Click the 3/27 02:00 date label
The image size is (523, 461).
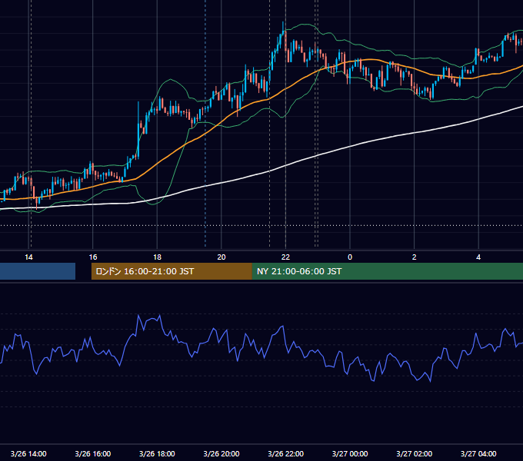pos(415,453)
